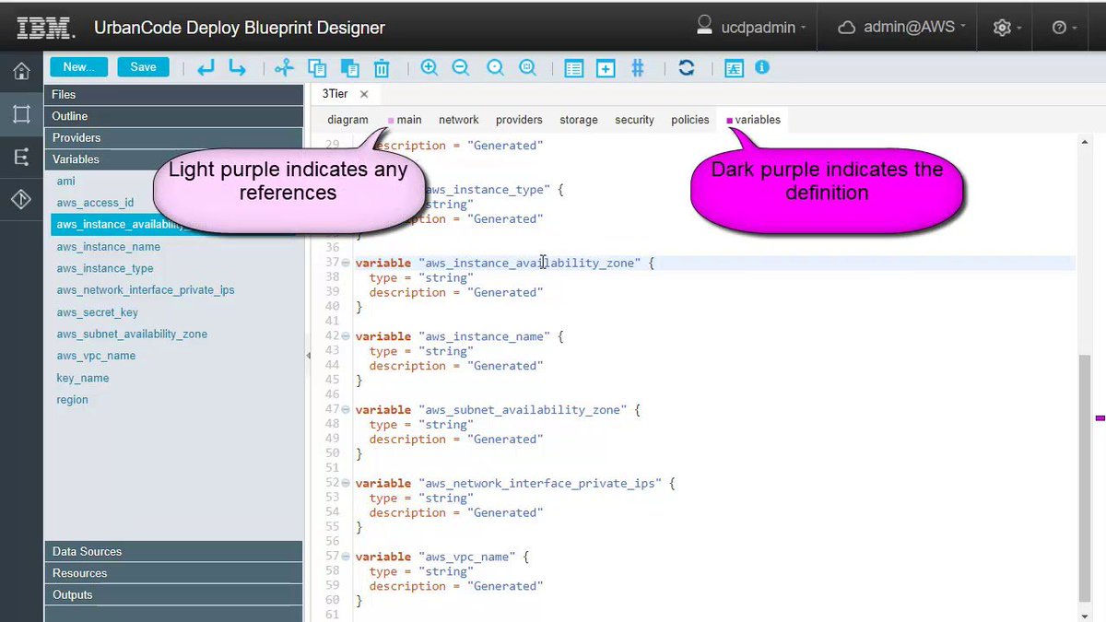This screenshot has height=622, width=1106.
Task: Switch to the providers tab
Action: point(519,120)
